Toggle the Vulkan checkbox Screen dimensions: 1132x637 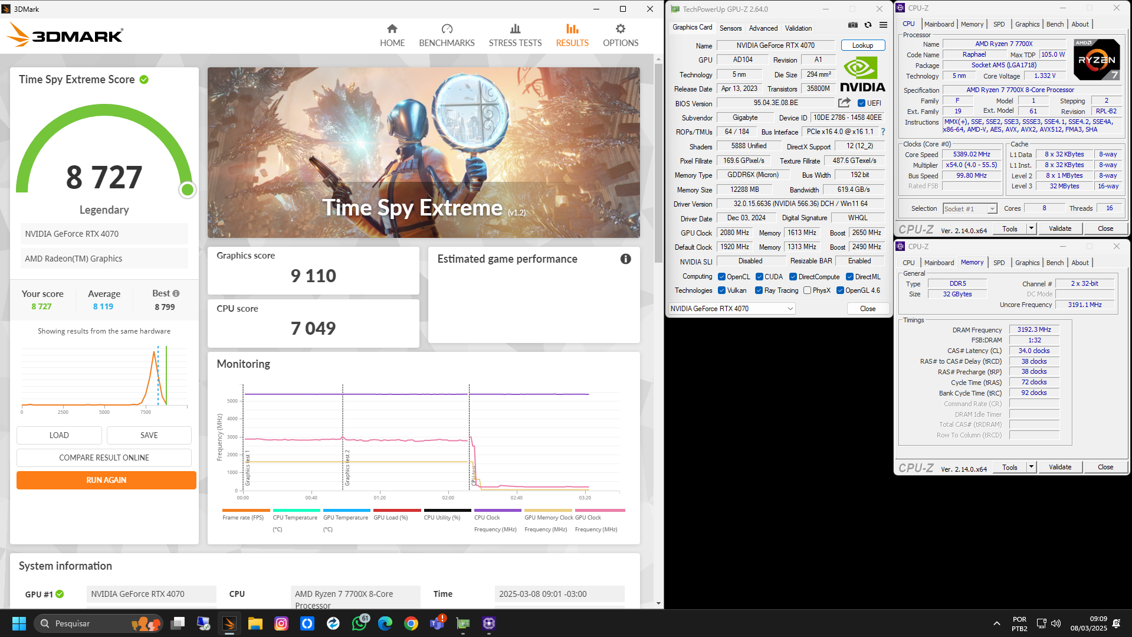721,290
